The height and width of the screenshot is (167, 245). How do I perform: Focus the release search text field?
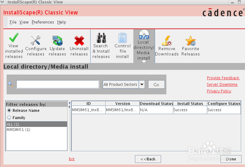58,84
